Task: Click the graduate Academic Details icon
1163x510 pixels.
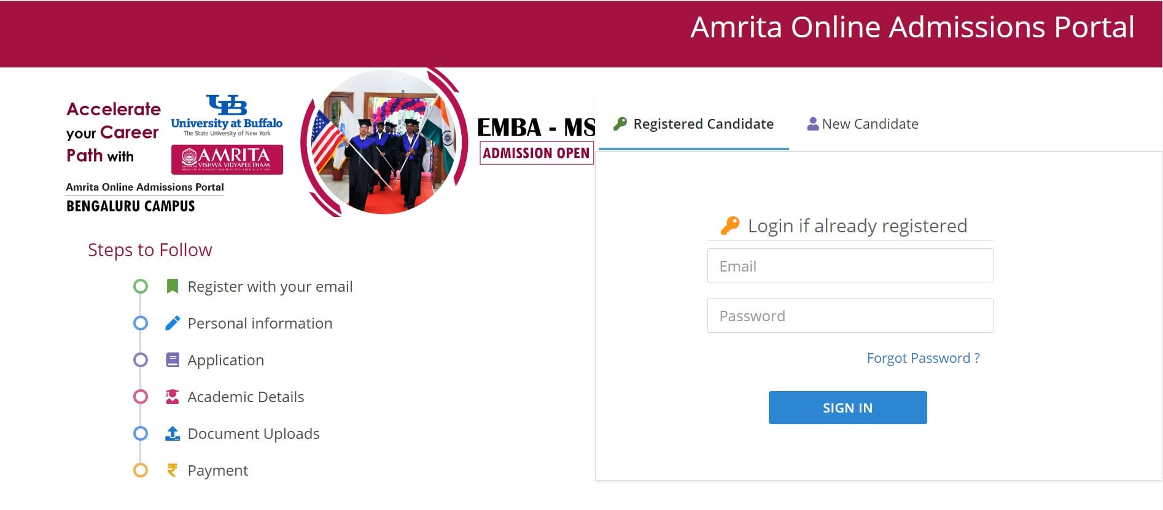Action: point(173,397)
